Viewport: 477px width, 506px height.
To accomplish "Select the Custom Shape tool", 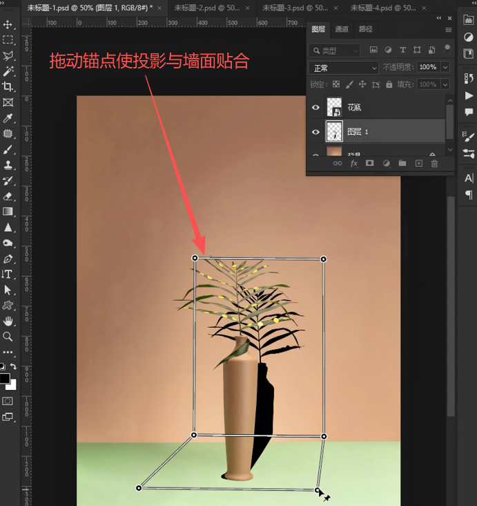I will [x=8, y=306].
